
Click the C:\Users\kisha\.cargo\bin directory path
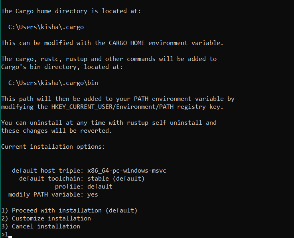(53, 83)
